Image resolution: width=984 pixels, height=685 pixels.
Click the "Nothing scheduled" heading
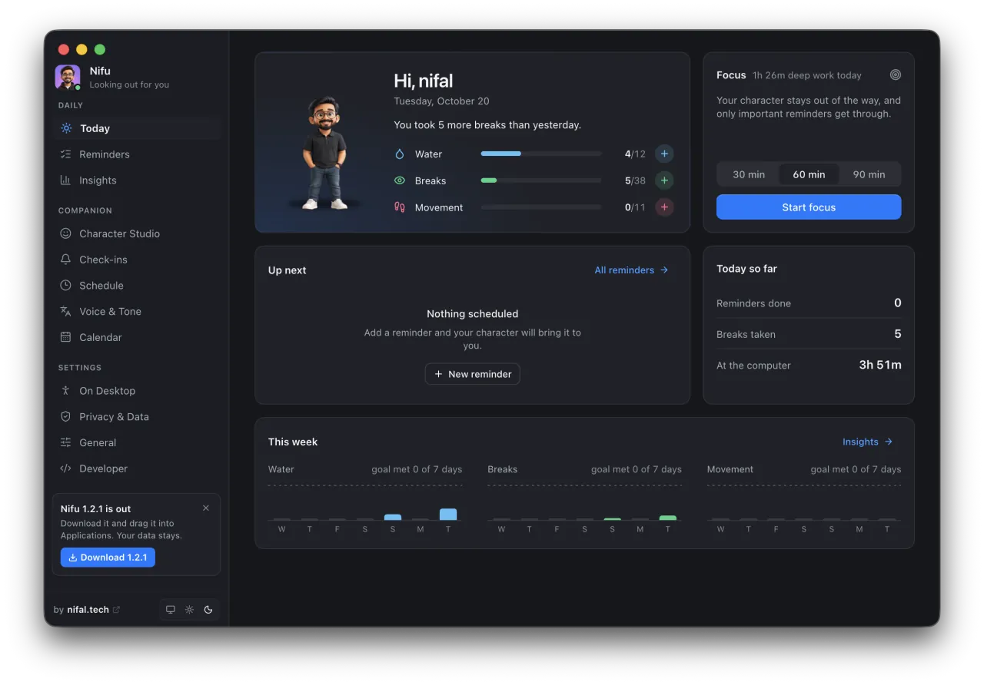[473, 314]
